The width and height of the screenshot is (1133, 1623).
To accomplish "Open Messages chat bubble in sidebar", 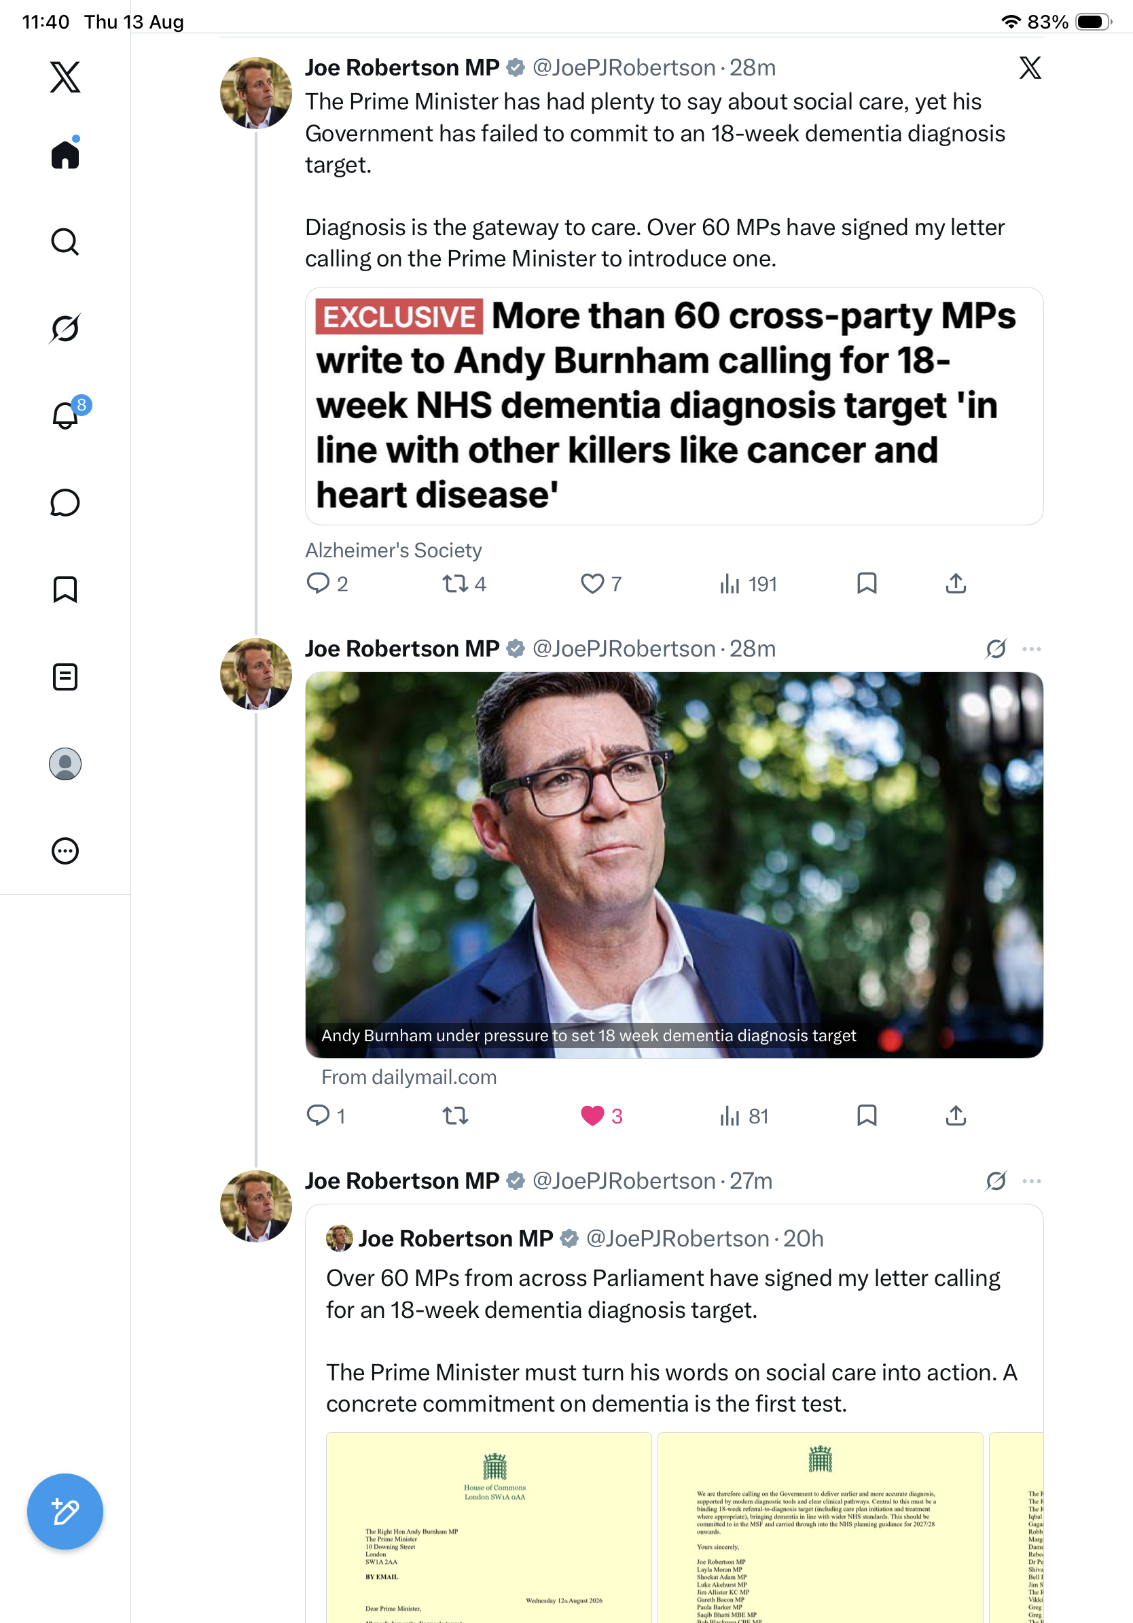I will click(65, 502).
